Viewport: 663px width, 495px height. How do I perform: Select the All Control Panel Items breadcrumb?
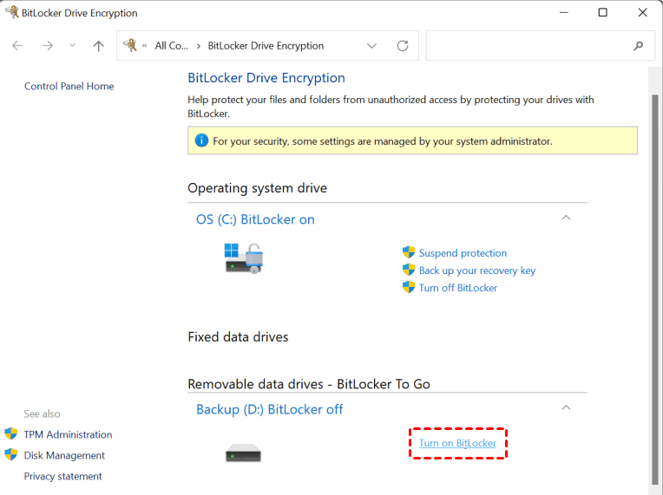(x=172, y=46)
